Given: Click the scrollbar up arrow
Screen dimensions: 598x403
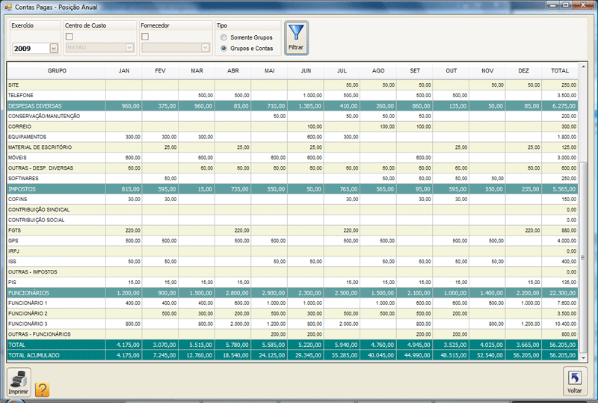Looking at the screenshot, I should (583, 67).
